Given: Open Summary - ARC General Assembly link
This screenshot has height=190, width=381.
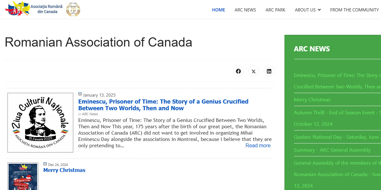Looking at the screenshot, I should point(332,150).
